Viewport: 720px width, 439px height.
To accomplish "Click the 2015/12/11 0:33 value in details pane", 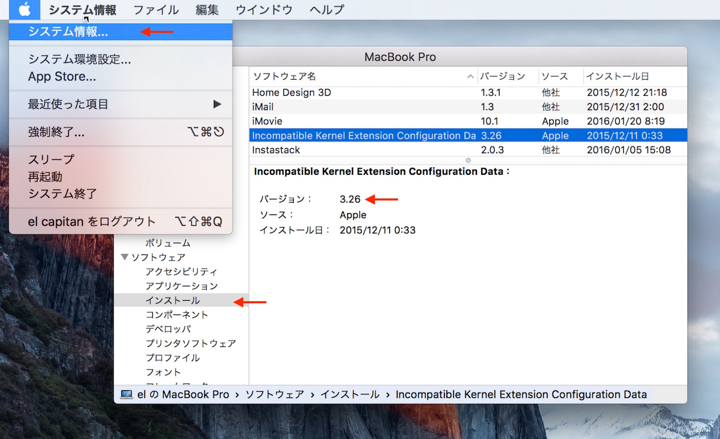I will (377, 230).
